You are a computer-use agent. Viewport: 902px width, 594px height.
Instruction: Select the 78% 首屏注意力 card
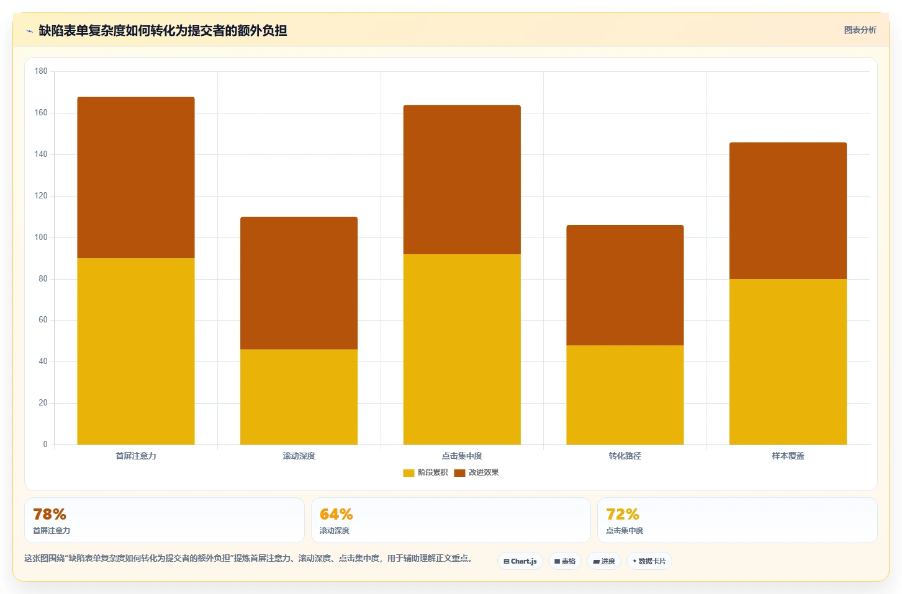coord(165,520)
